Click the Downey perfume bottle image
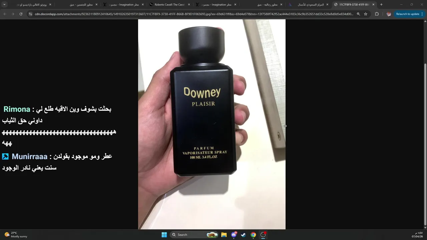Screen dimensions: 427x240 [212, 124]
